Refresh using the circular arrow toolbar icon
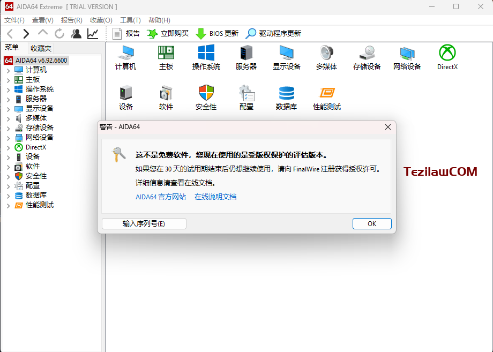Screen dimensions: 493x352 (x=59, y=34)
